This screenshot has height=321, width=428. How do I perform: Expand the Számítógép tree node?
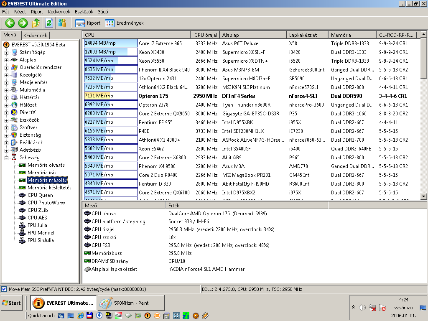coord(6,52)
